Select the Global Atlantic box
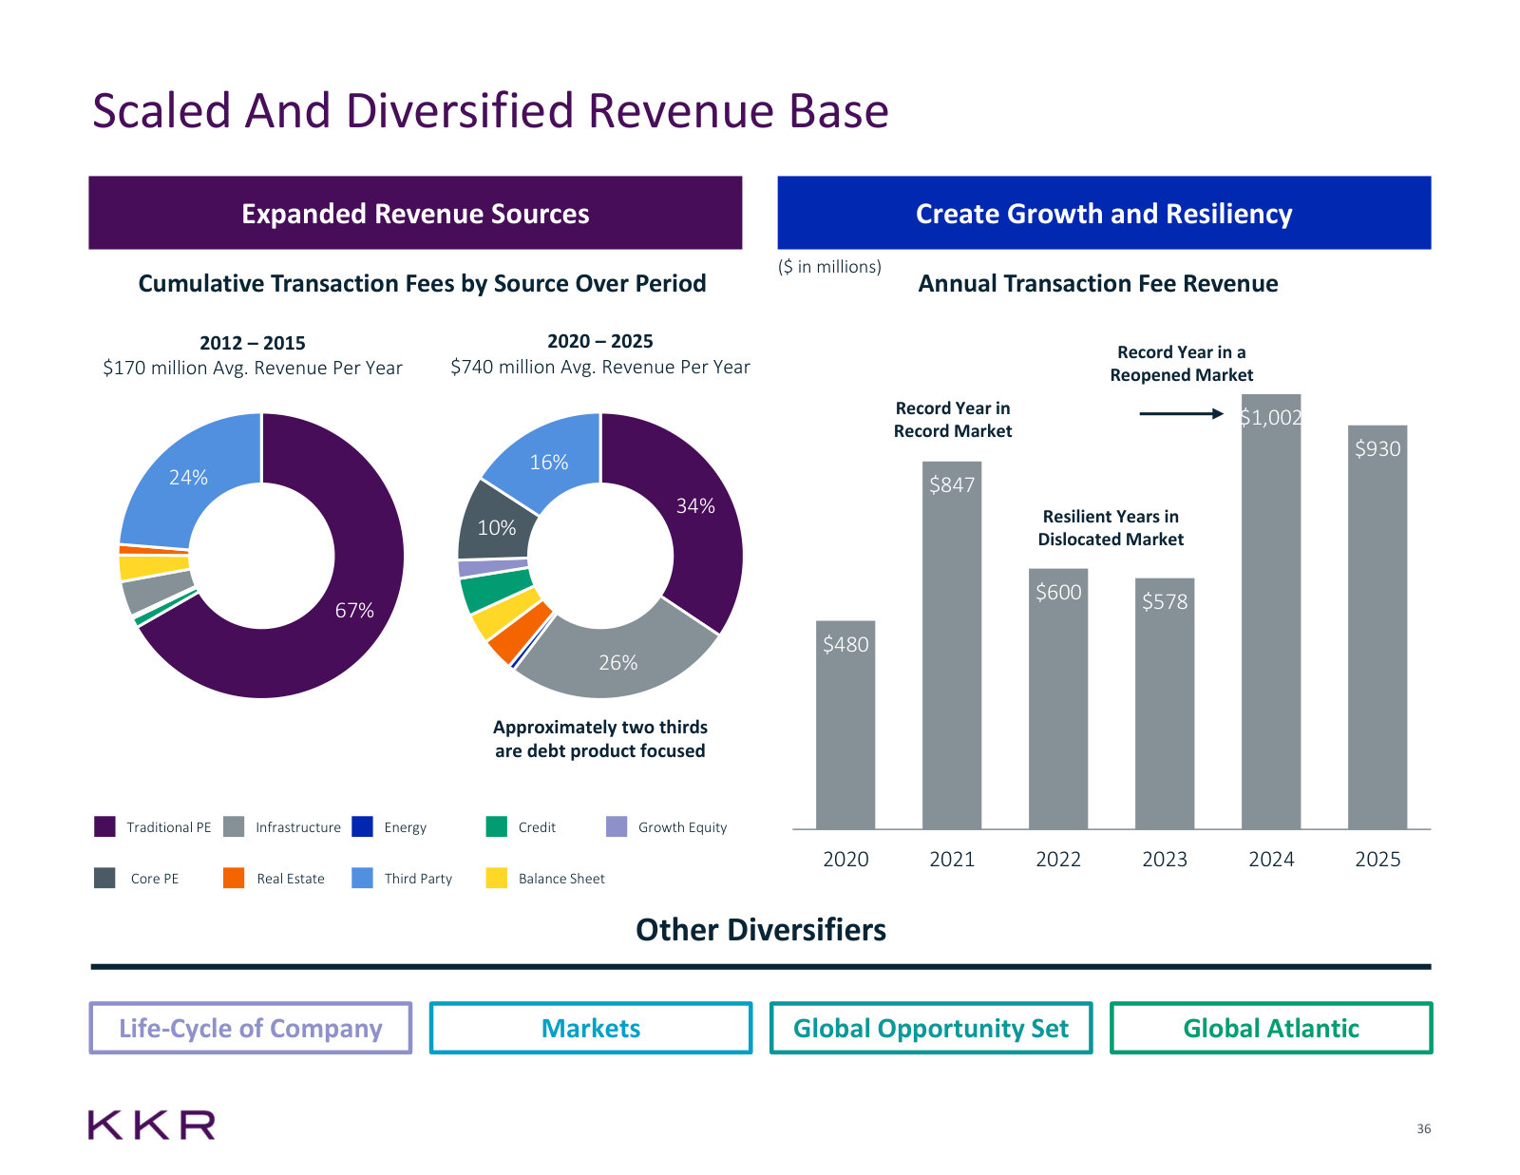This screenshot has width=1520, height=1175. click(x=1271, y=1028)
